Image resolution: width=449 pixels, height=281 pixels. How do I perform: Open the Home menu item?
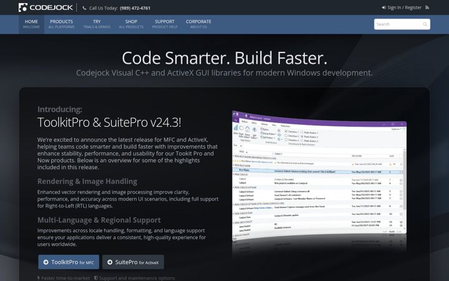click(31, 24)
